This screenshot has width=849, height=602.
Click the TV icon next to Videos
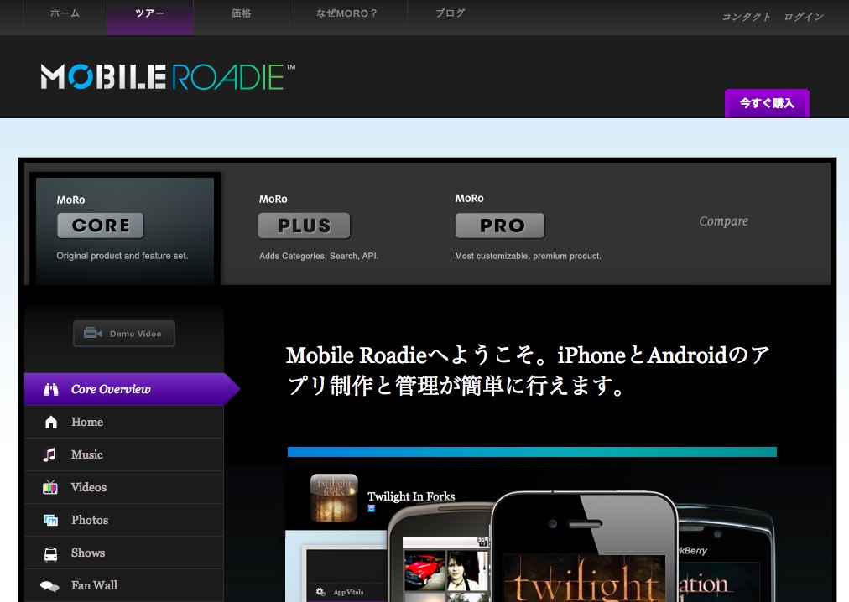pyautogui.click(x=49, y=487)
